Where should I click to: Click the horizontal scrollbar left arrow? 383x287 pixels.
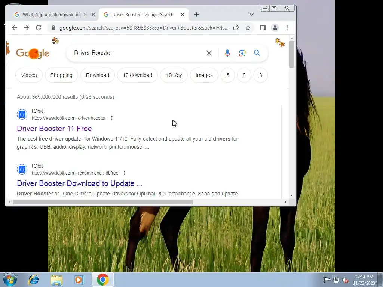tap(9, 202)
